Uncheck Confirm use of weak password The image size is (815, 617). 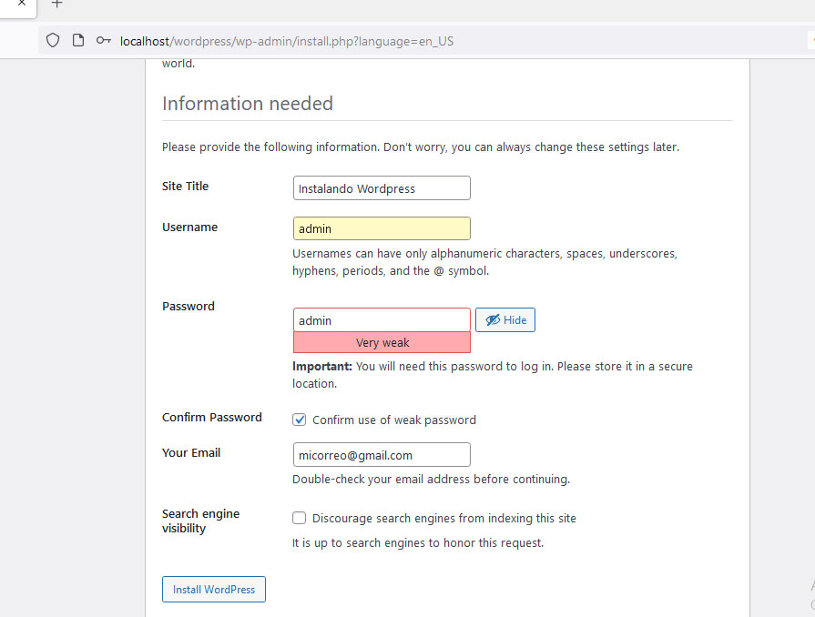click(299, 420)
